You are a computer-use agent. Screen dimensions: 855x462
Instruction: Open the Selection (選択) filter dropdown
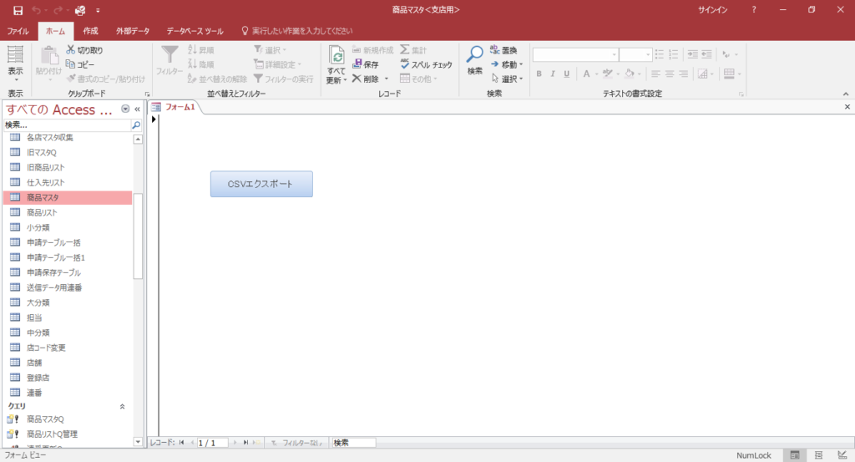(x=271, y=49)
